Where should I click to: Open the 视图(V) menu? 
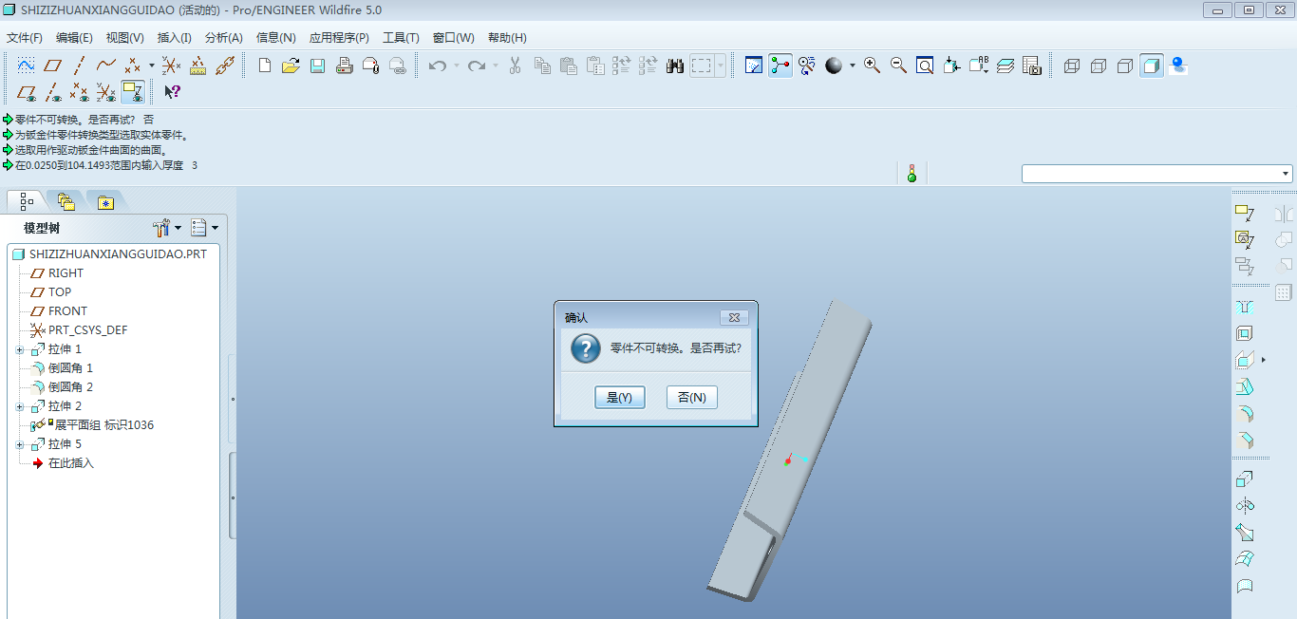tap(125, 38)
